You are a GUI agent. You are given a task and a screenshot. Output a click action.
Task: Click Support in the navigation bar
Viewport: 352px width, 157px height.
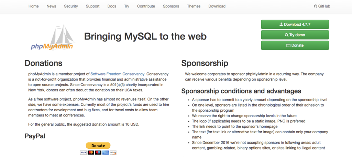(x=92, y=6)
